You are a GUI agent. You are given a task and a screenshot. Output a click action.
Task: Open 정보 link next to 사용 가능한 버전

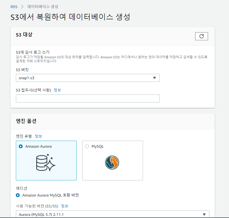[65, 206]
